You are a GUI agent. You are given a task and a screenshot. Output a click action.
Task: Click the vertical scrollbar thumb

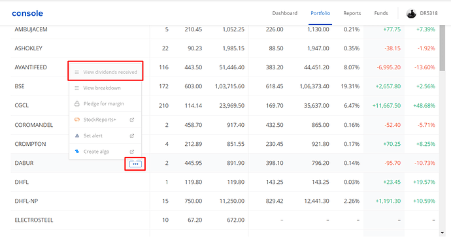tap(443, 48)
